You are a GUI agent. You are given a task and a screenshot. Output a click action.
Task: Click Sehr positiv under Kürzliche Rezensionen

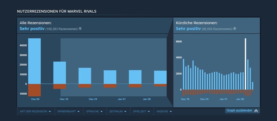pos(188,29)
